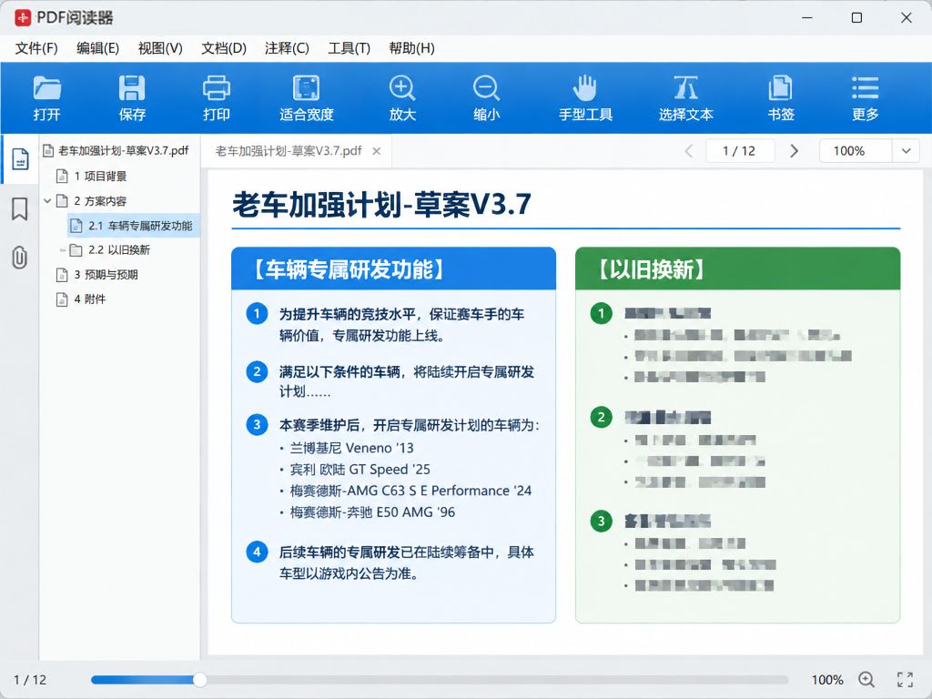Open the 视图(V) menu

tap(160, 48)
